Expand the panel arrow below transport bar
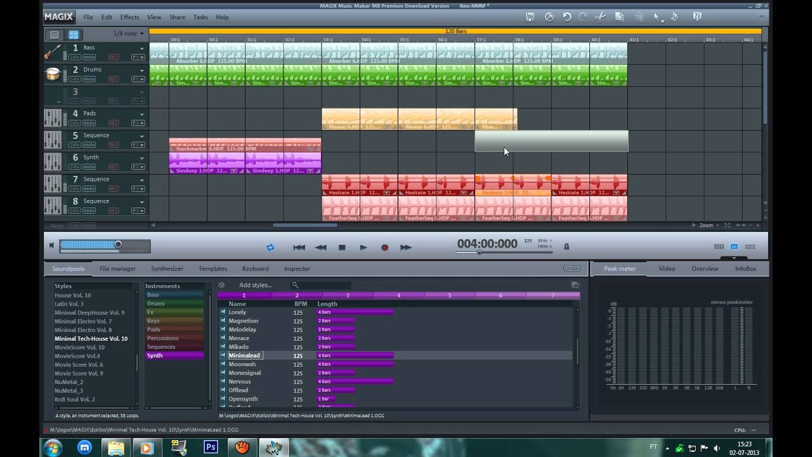812x457 pixels. [734, 258]
